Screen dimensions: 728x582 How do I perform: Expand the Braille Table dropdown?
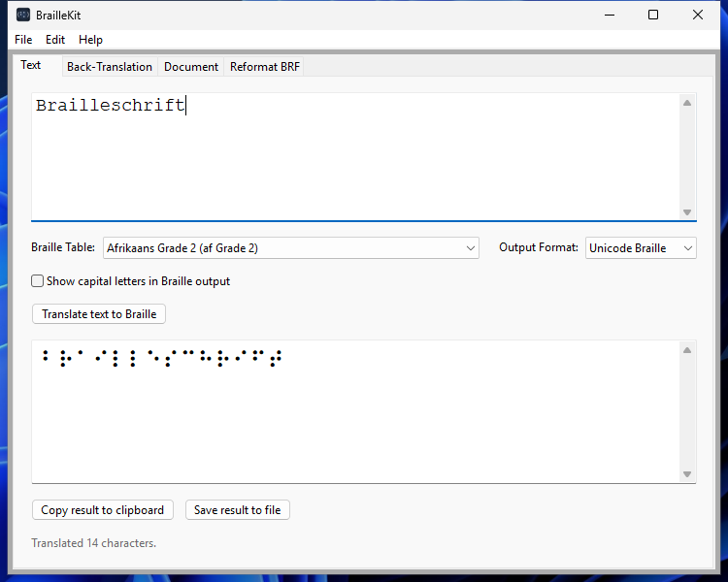pyautogui.click(x=291, y=248)
